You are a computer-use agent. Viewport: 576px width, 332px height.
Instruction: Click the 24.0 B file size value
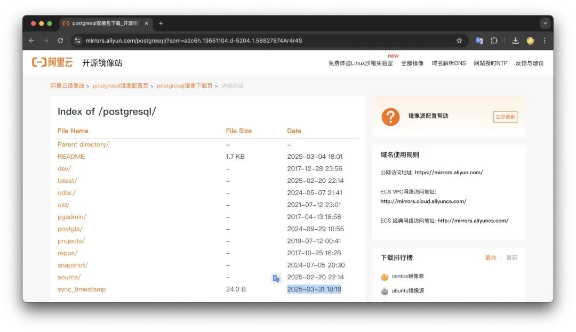pos(236,289)
